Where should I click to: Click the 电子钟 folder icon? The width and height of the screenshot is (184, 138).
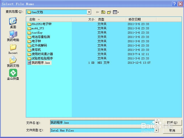pyautogui.click(x=29, y=41)
